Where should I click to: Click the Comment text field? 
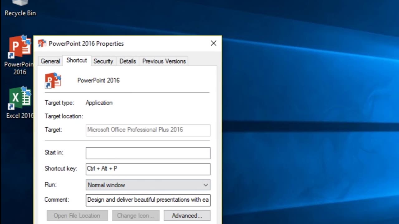click(x=148, y=200)
